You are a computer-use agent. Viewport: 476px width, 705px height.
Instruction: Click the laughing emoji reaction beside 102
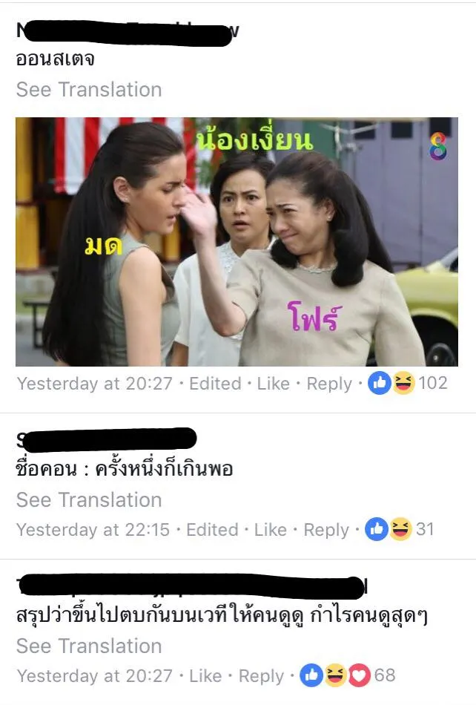[x=403, y=384]
